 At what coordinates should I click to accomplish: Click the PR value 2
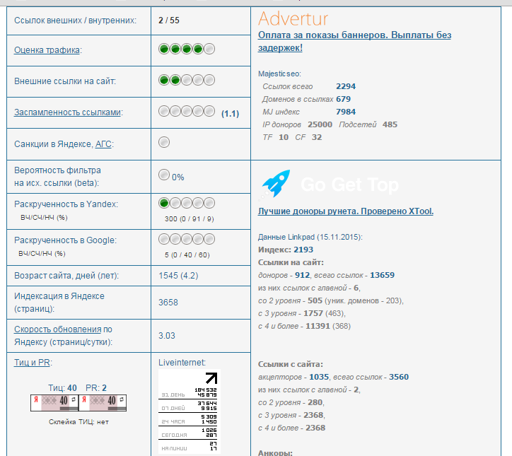pyautogui.click(x=104, y=388)
